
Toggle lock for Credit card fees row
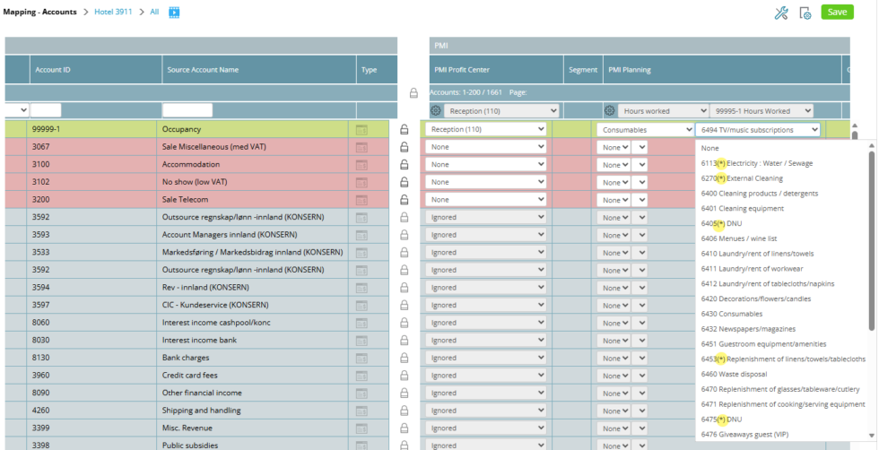click(x=404, y=376)
